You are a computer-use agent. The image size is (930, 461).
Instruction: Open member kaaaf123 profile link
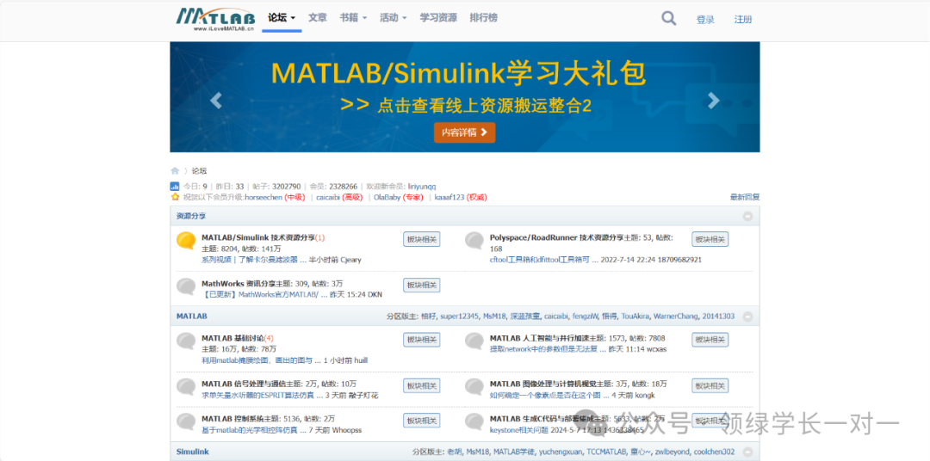click(x=449, y=197)
